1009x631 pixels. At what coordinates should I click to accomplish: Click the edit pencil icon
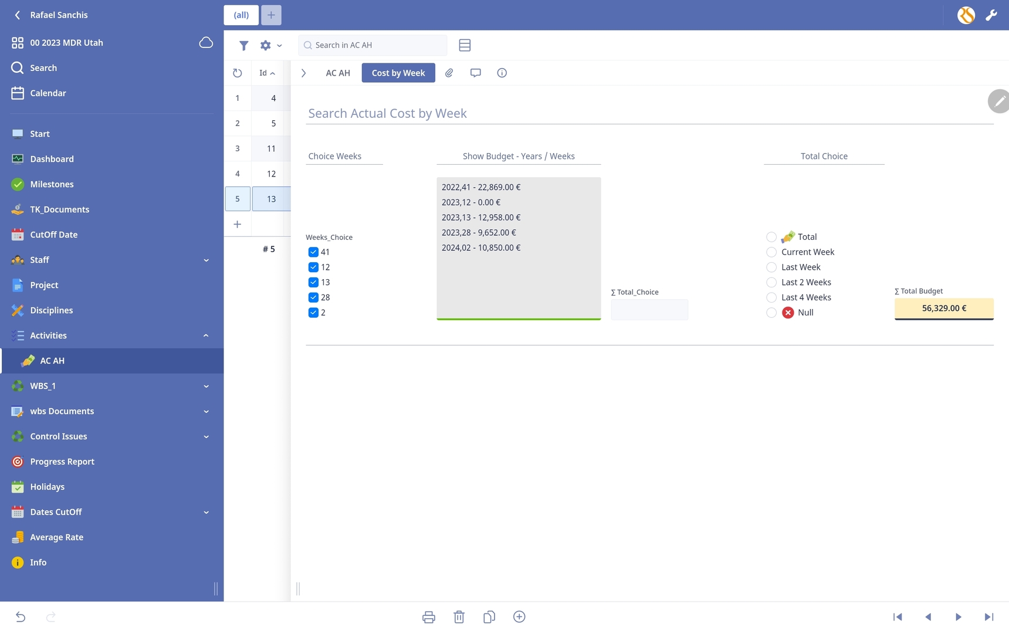coord(998,101)
